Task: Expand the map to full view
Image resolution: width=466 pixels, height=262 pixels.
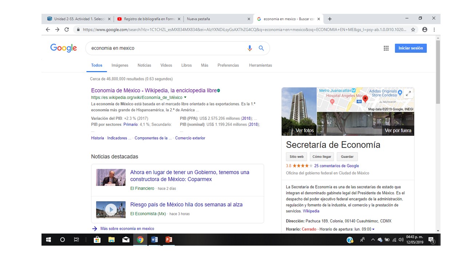Action: tap(408, 93)
